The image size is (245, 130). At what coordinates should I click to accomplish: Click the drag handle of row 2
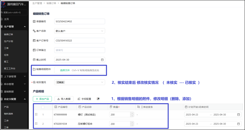[36, 124]
